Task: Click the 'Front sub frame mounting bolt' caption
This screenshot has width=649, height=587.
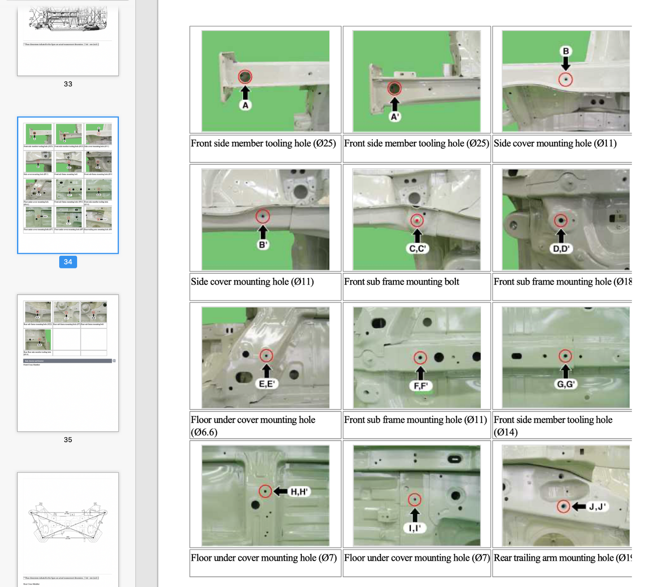Action: (402, 282)
